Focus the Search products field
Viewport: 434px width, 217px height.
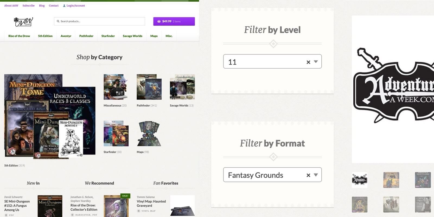(x=100, y=21)
